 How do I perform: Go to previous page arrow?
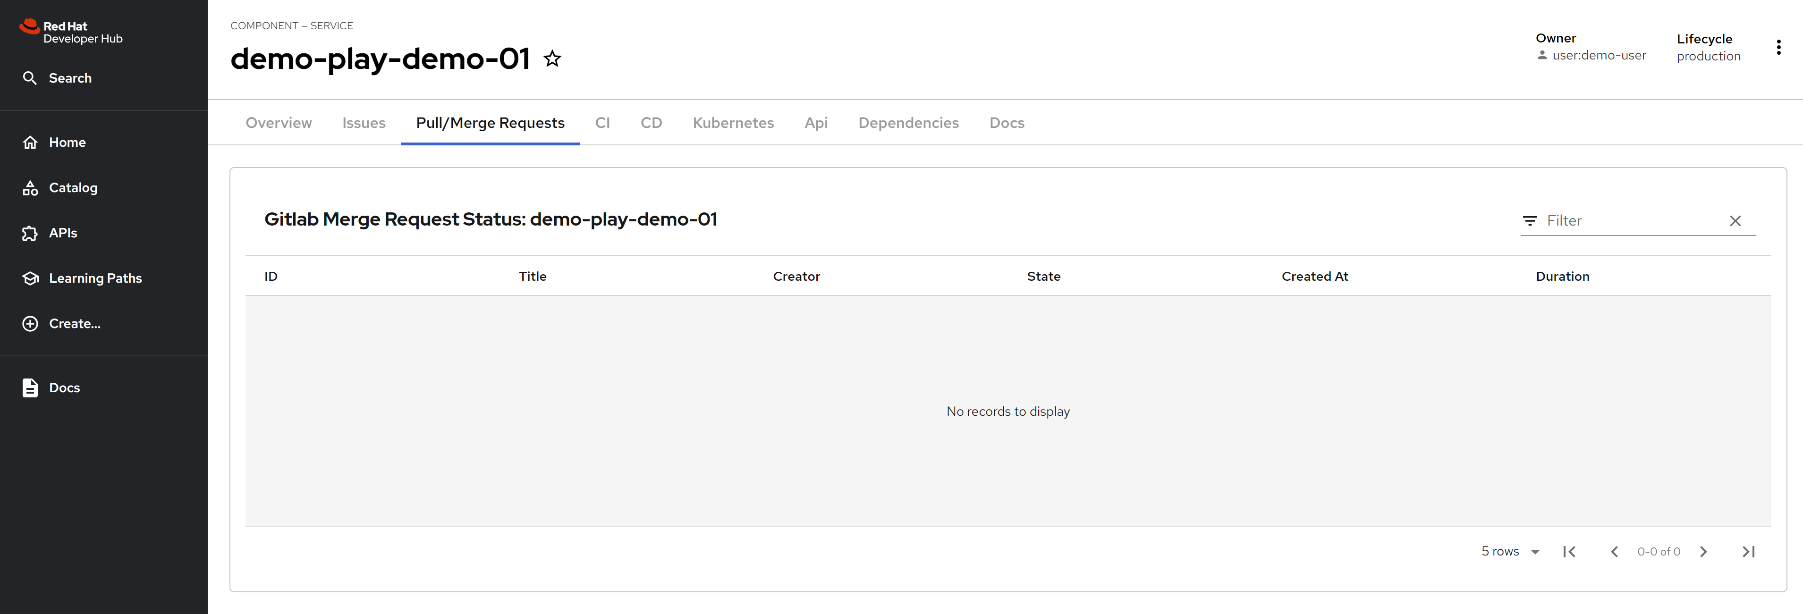(x=1614, y=552)
